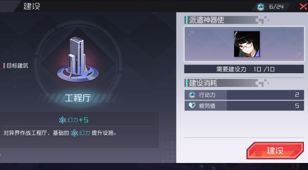The width and height of the screenshot is (308, 170).
Task: Click the 幻力 icon in the description text
Action: (x=74, y=133)
